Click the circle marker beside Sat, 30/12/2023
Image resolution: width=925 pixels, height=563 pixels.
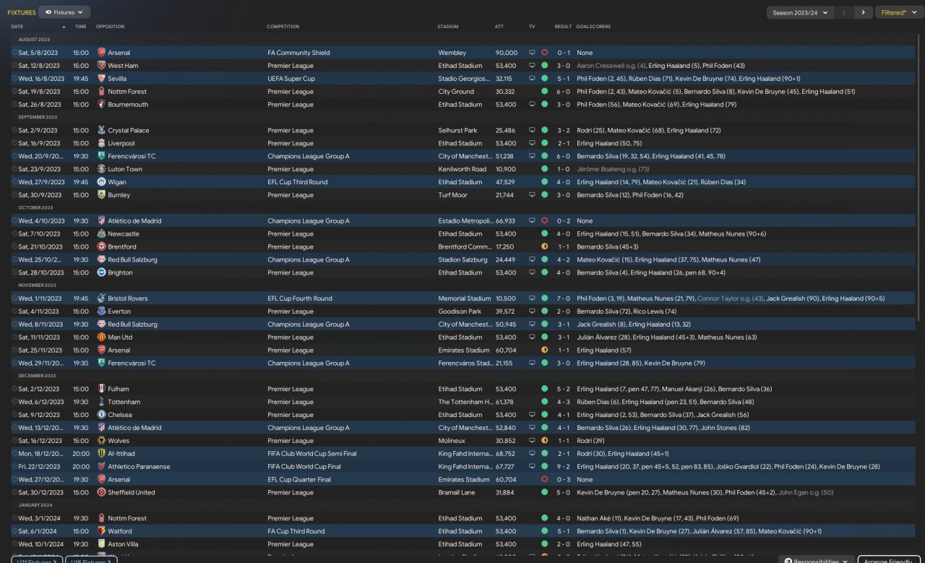tap(14, 492)
